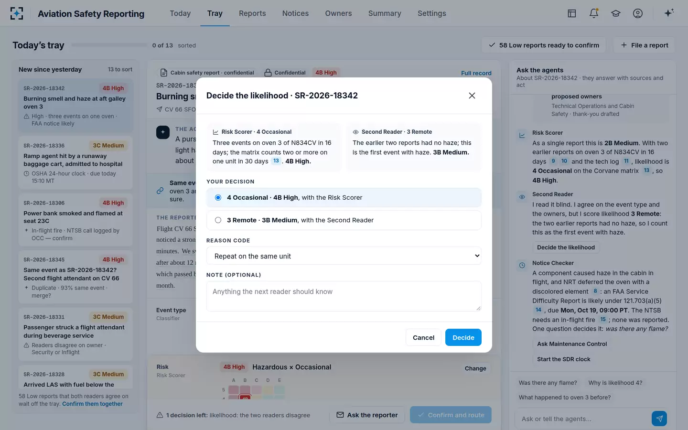Click 58 Low reports ready to confirm button
The width and height of the screenshot is (688, 430).
coord(544,45)
